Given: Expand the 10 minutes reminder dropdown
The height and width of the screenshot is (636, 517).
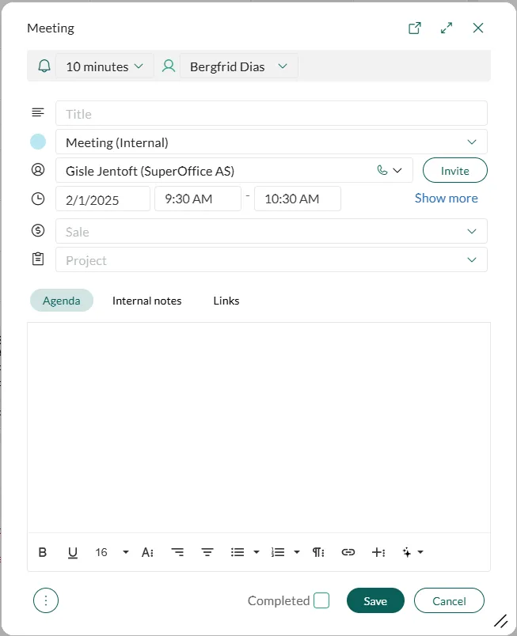Looking at the screenshot, I should coord(105,66).
